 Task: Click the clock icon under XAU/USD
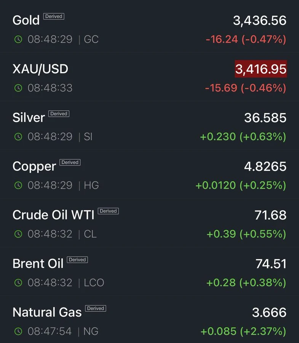click(x=18, y=88)
